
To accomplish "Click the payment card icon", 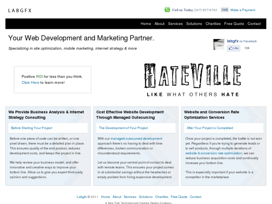I will (224, 10).
